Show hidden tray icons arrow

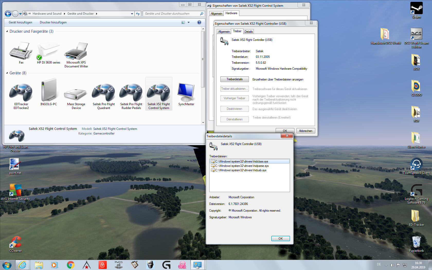coord(386,265)
